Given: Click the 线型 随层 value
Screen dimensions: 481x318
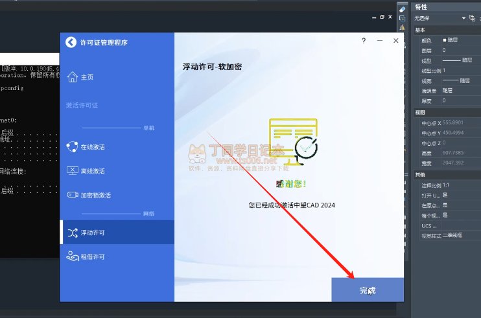Looking at the screenshot, I should point(458,60).
